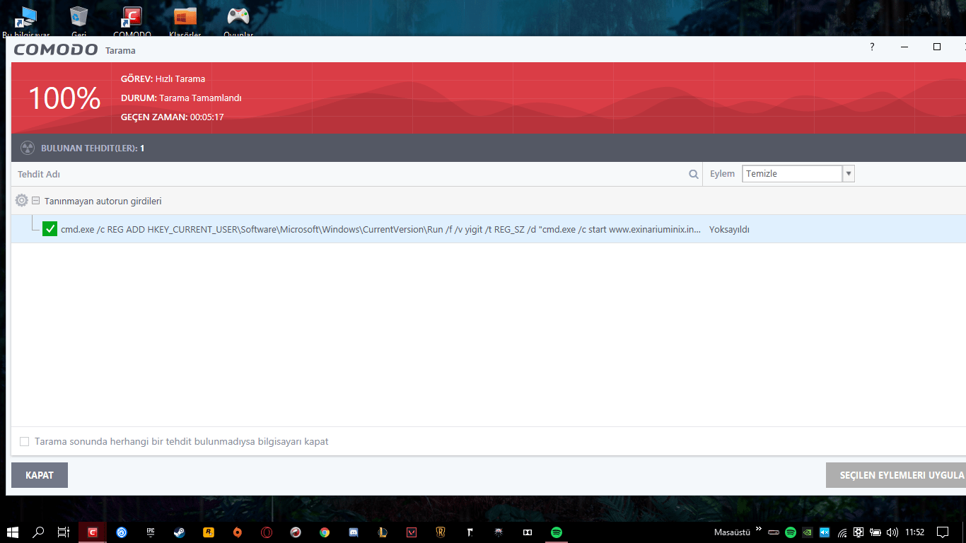Click the gear icon beside Tanınmayan autorun girdileri
The image size is (966, 543).
coord(22,201)
